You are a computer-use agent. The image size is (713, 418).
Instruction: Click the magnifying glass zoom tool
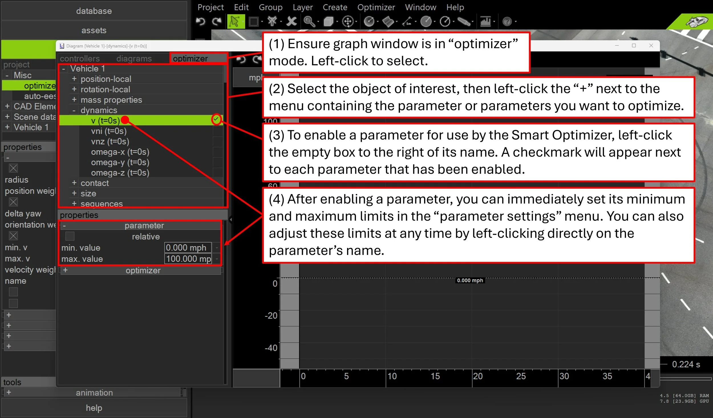[x=309, y=21]
